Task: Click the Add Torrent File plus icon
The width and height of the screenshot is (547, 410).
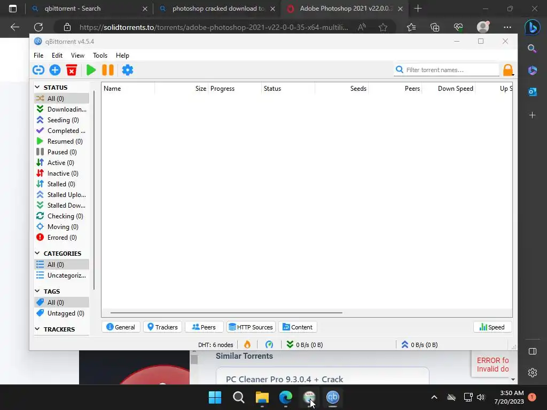Action: point(55,70)
